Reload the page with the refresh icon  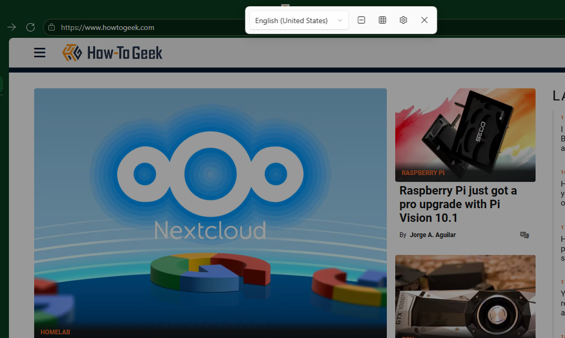pyautogui.click(x=30, y=27)
